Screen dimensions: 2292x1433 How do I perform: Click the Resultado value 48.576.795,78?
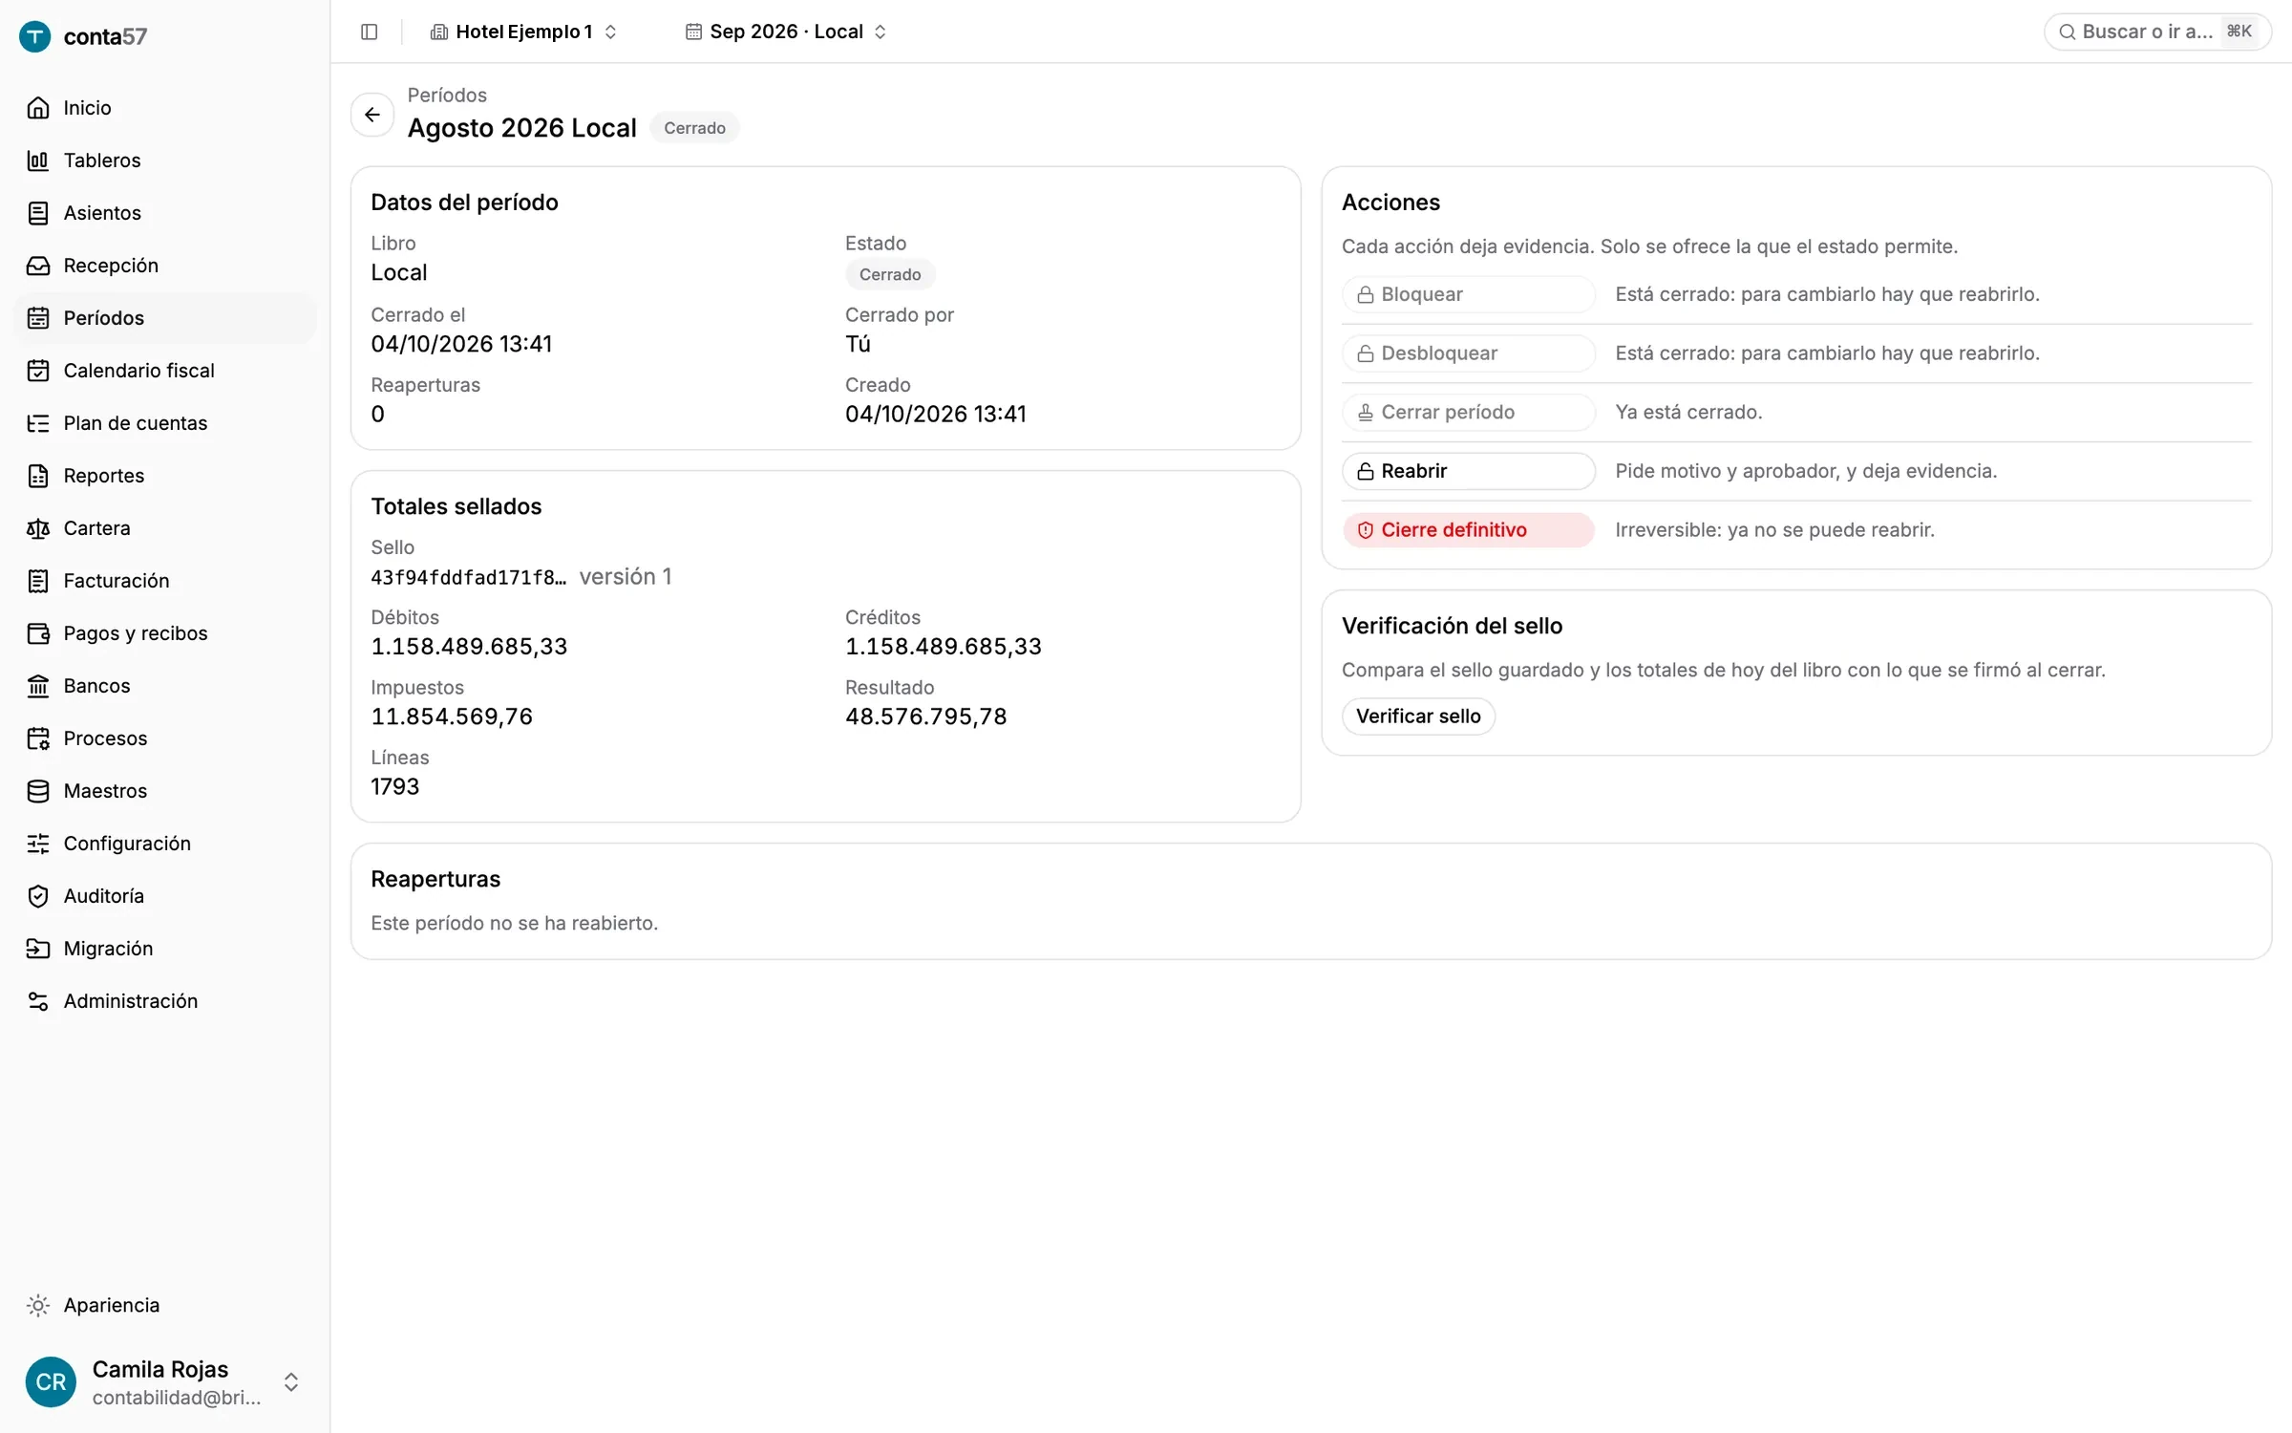(x=925, y=716)
